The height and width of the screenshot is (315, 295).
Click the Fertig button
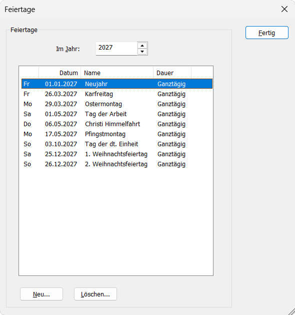(267, 33)
